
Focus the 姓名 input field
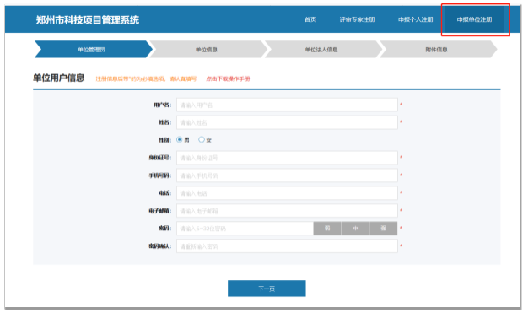point(287,122)
